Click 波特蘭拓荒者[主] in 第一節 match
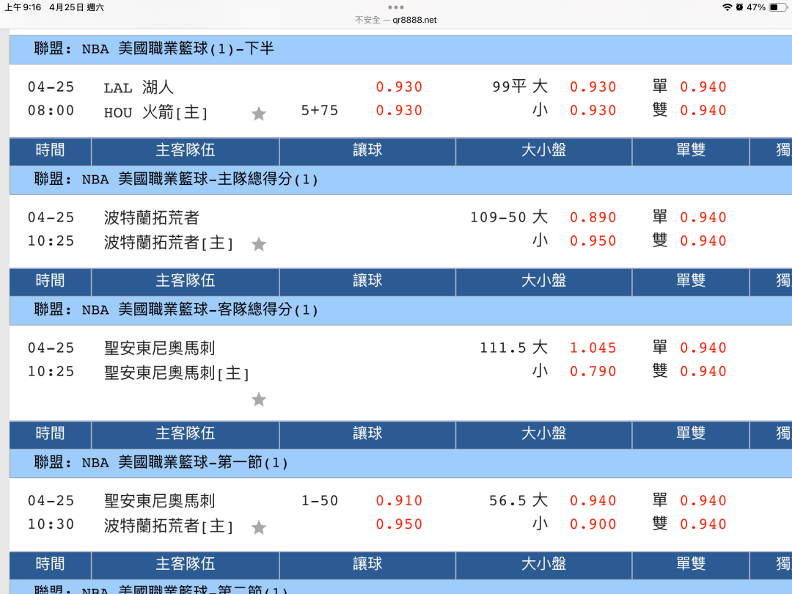This screenshot has height=594, width=792. [169, 526]
